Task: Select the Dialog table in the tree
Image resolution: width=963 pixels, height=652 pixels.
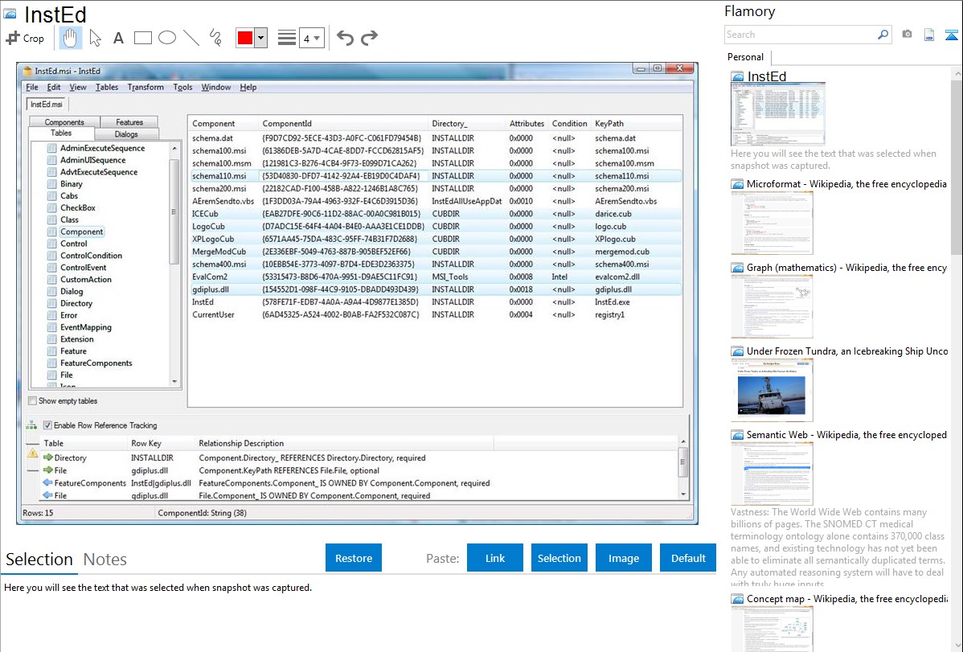Action: [x=72, y=291]
